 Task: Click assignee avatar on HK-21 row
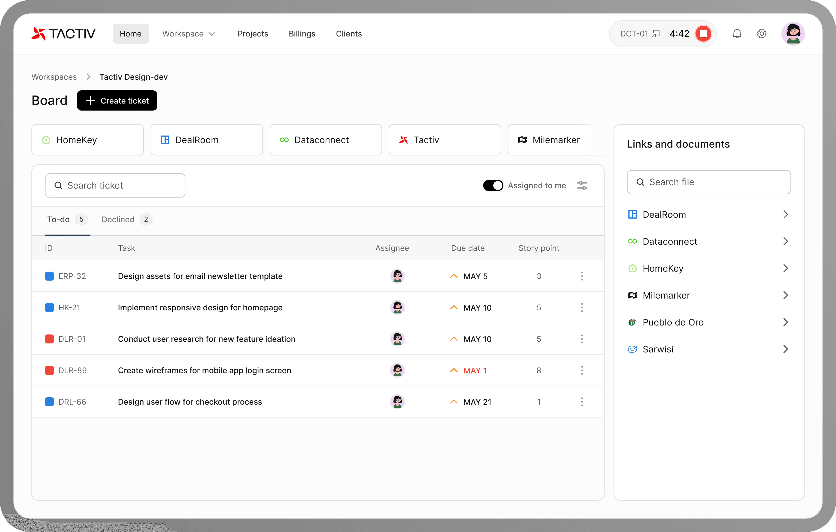point(397,308)
